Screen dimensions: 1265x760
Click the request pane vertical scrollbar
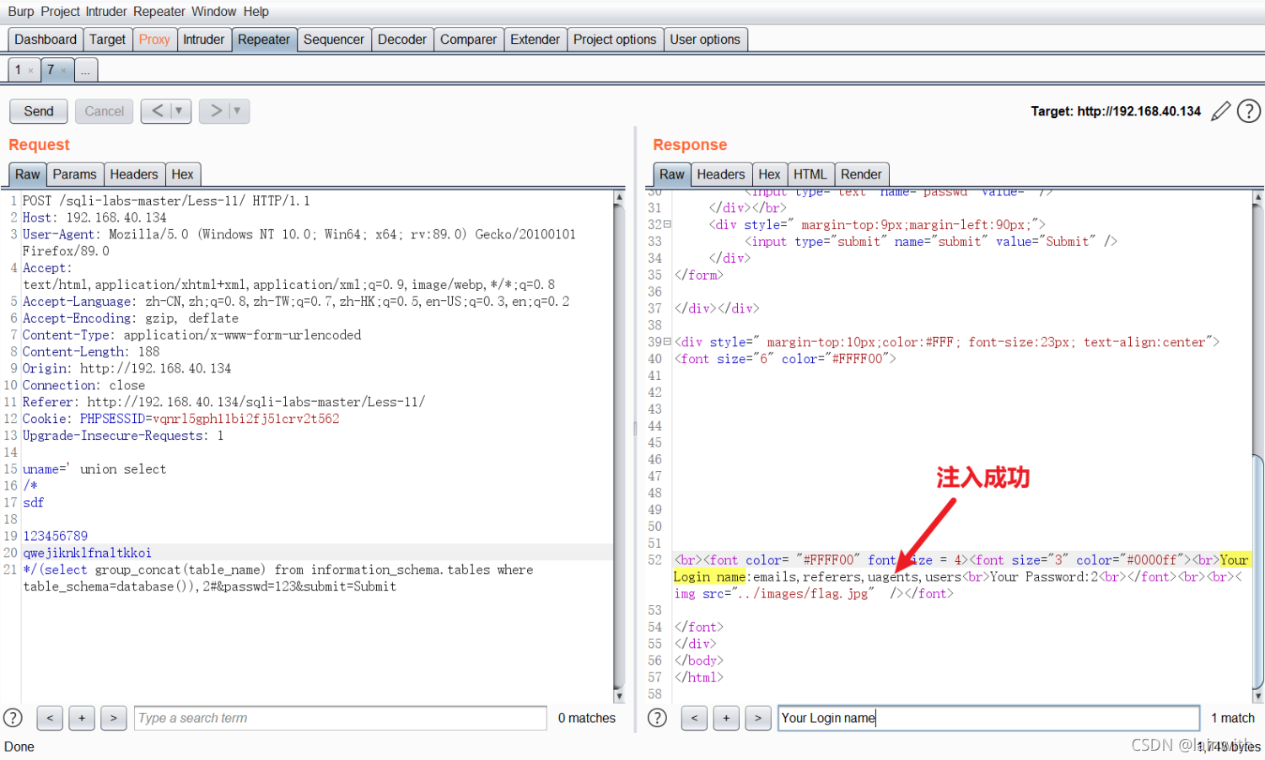(x=619, y=447)
